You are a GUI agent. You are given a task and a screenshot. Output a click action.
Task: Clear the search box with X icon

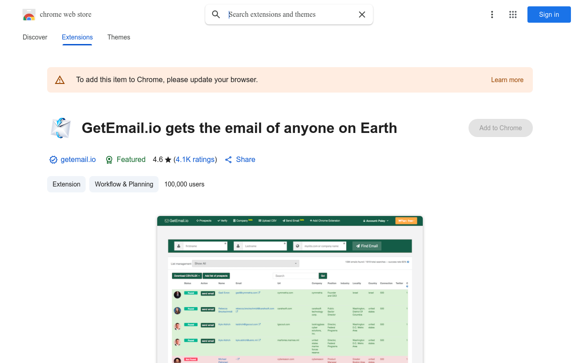(x=362, y=15)
